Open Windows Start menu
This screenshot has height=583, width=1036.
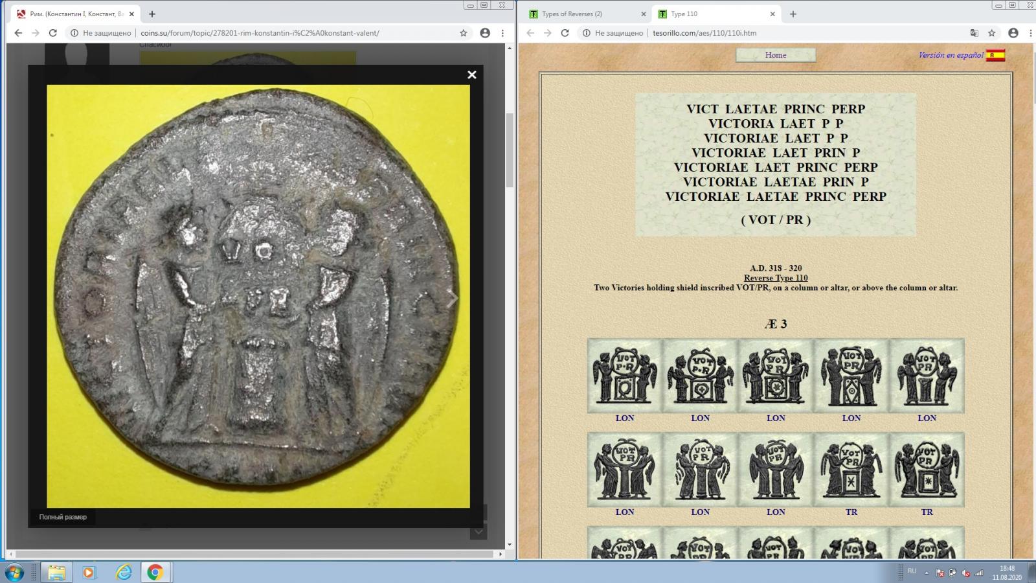[14, 573]
